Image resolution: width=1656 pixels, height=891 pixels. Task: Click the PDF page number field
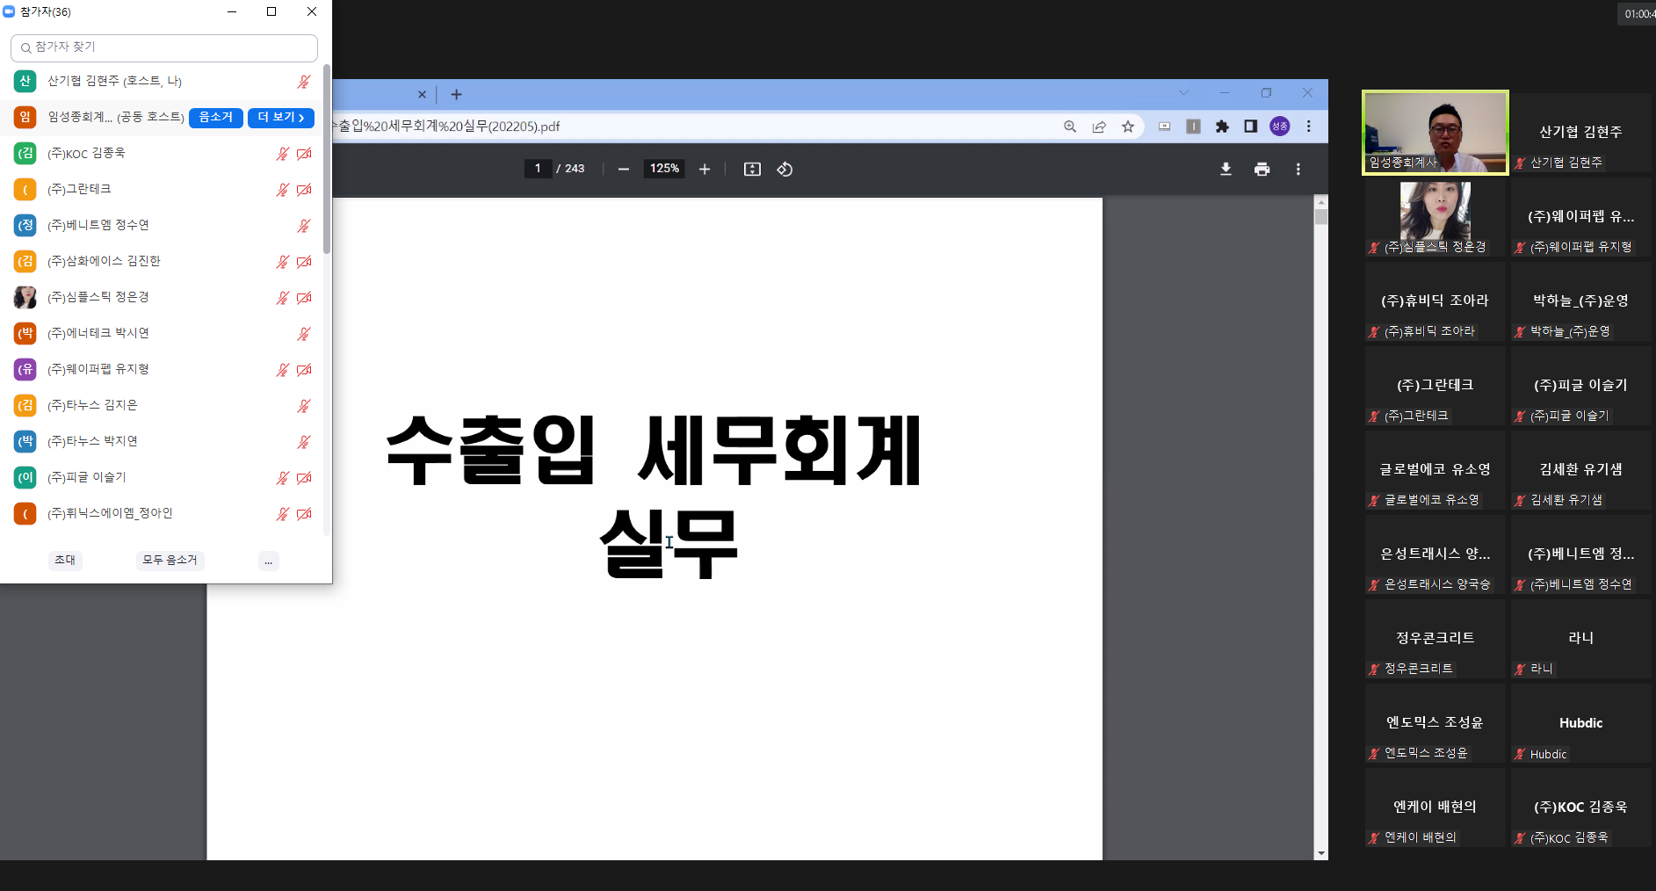tap(538, 169)
